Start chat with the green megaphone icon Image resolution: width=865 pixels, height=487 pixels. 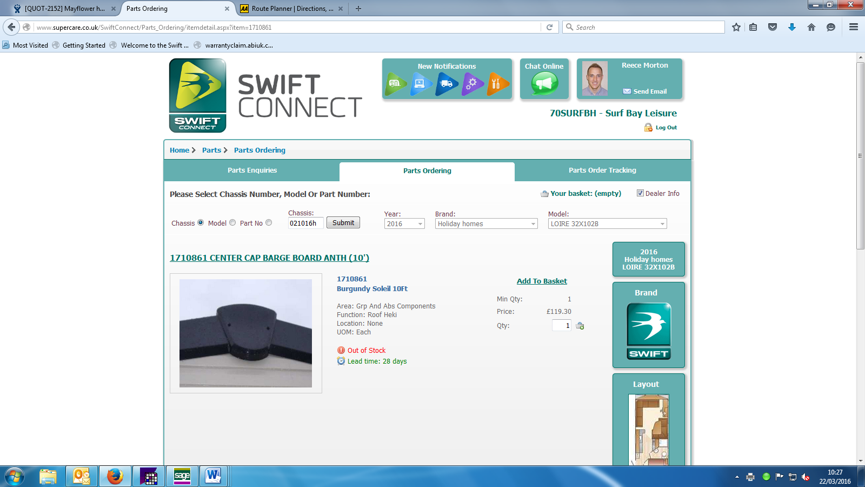point(544,84)
